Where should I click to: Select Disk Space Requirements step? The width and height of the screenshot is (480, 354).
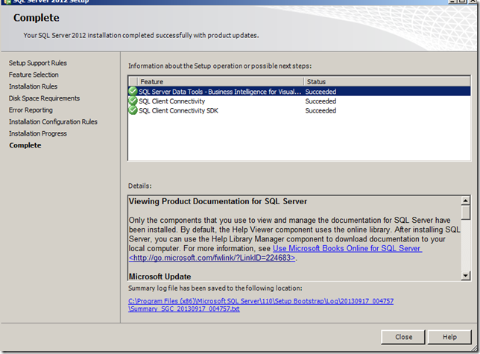(44, 98)
